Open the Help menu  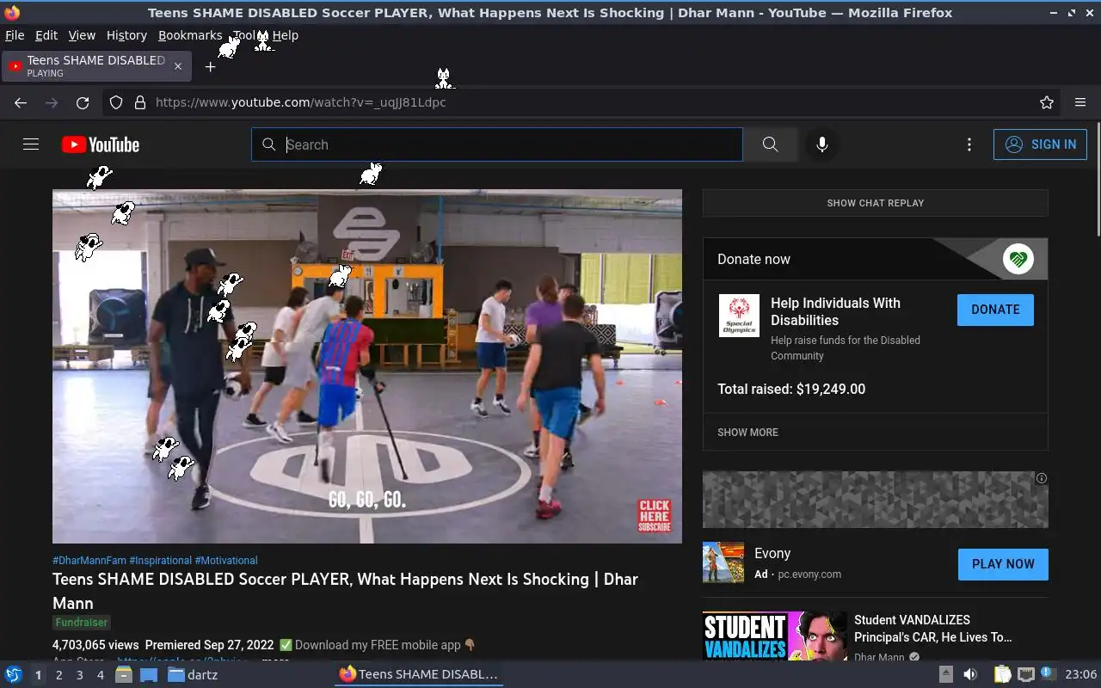(286, 35)
